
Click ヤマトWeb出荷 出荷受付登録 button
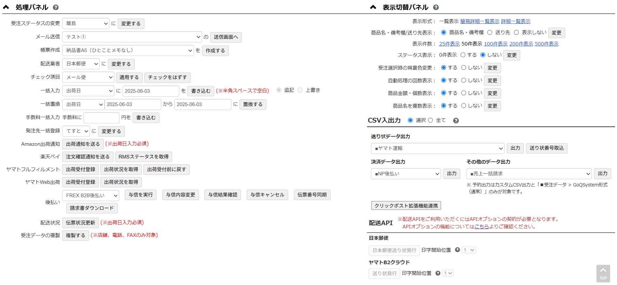81,182
